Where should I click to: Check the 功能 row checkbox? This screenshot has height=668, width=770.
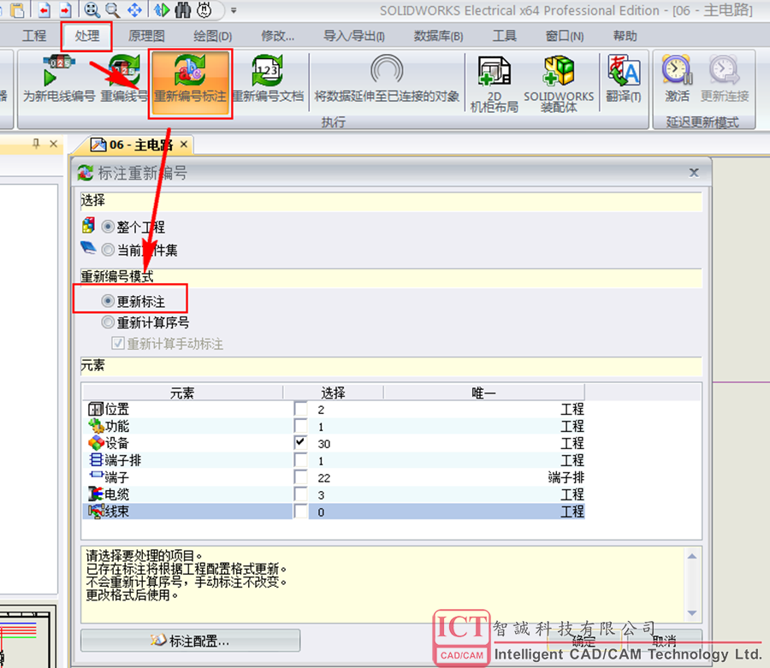[x=300, y=426]
